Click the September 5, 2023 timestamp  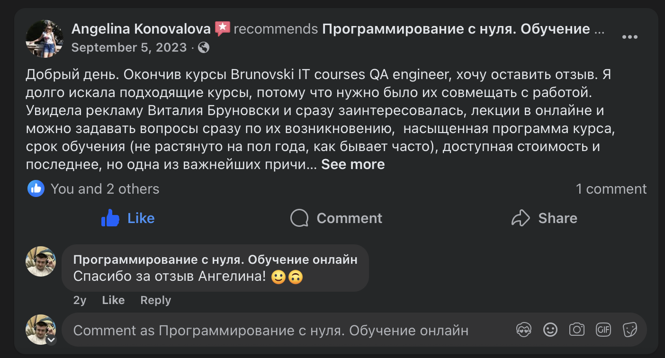pyautogui.click(x=129, y=47)
